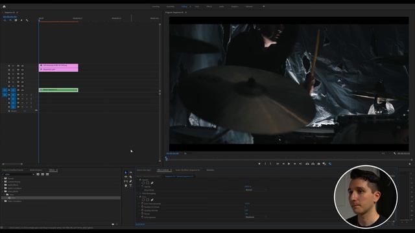This screenshot has height=233, width=415.
Task: Click the Effects panel search field
Action: pyautogui.click(x=18, y=174)
